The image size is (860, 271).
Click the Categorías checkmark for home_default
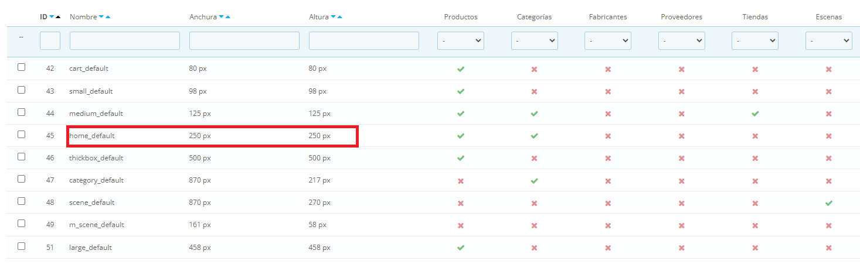(x=534, y=136)
